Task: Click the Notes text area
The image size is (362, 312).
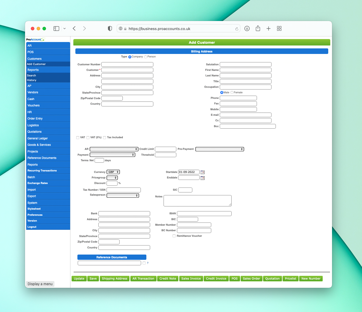Action: pyautogui.click(x=198, y=201)
